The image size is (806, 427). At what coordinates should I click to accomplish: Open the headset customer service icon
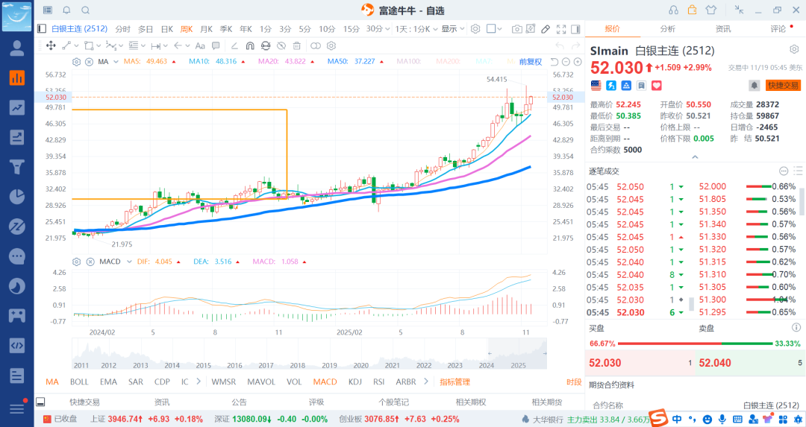673,10
